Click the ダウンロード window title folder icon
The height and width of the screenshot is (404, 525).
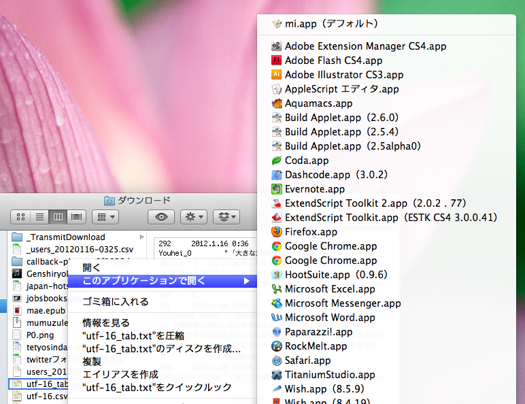(x=109, y=201)
